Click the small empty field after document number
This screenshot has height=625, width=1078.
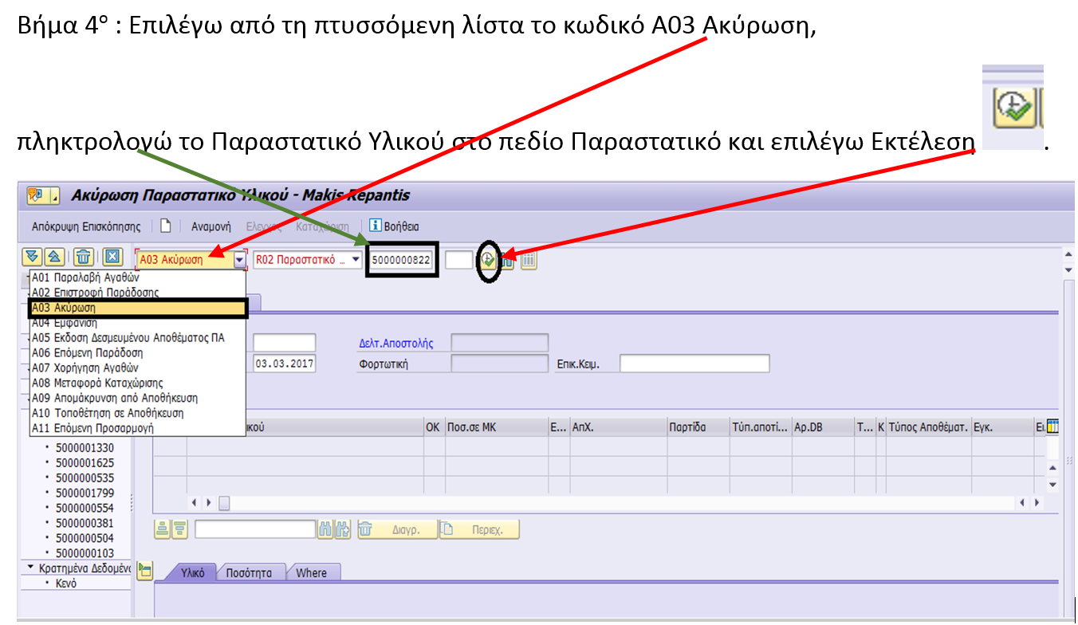coord(459,260)
